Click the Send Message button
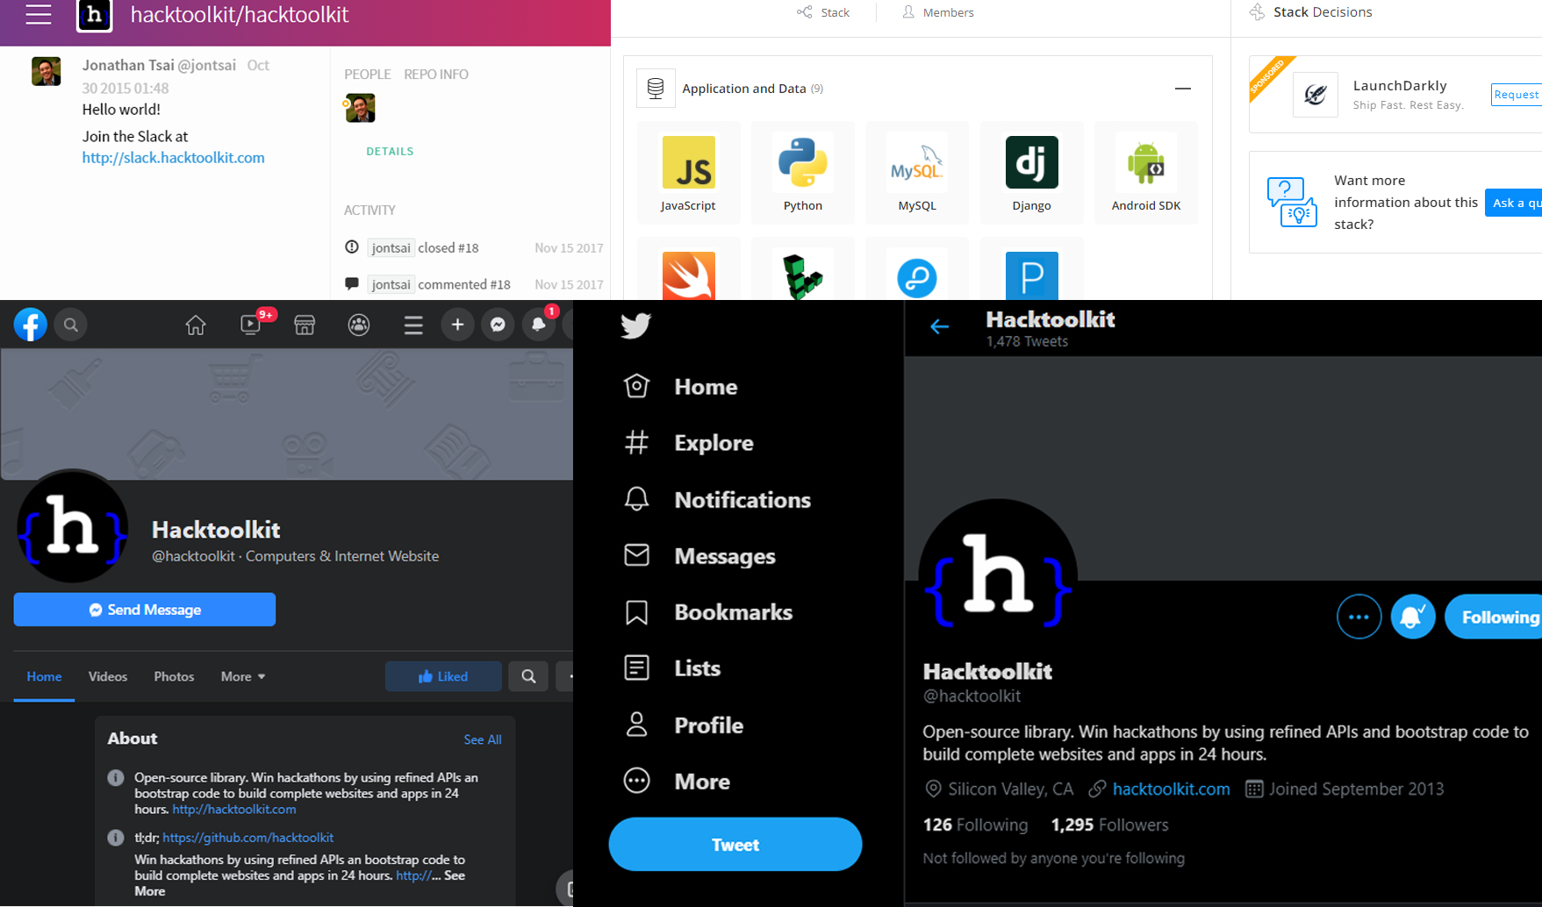Viewport: 1542px width, 907px height. pos(145,610)
